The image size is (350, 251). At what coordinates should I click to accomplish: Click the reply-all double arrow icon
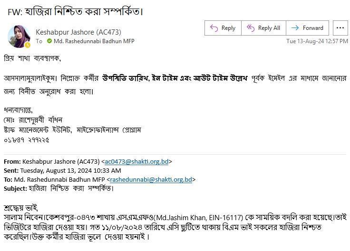click(x=251, y=28)
